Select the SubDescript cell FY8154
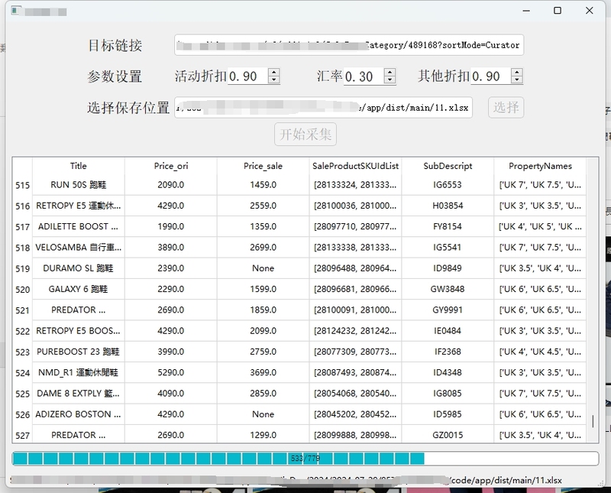Viewport: 611px width, 493px height. click(448, 226)
